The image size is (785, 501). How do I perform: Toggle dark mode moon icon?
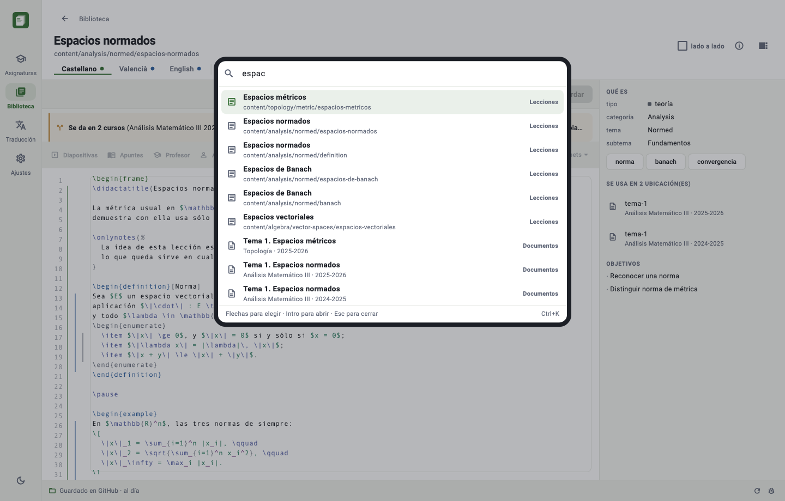tap(21, 480)
